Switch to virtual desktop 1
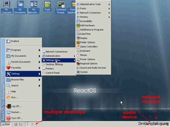 (x=27, y=124)
